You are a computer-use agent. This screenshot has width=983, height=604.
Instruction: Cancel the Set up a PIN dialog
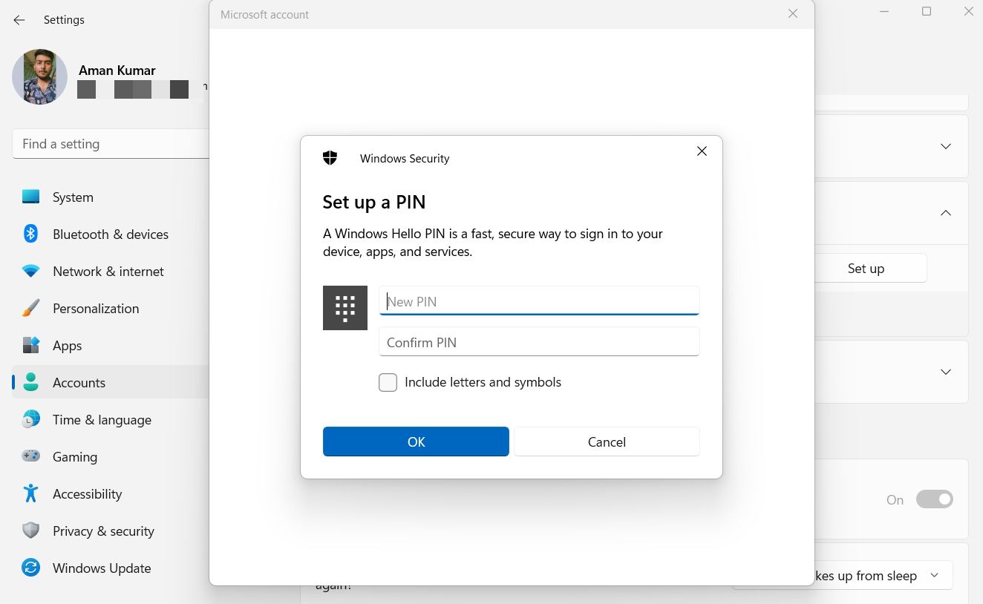pos(606,441)
